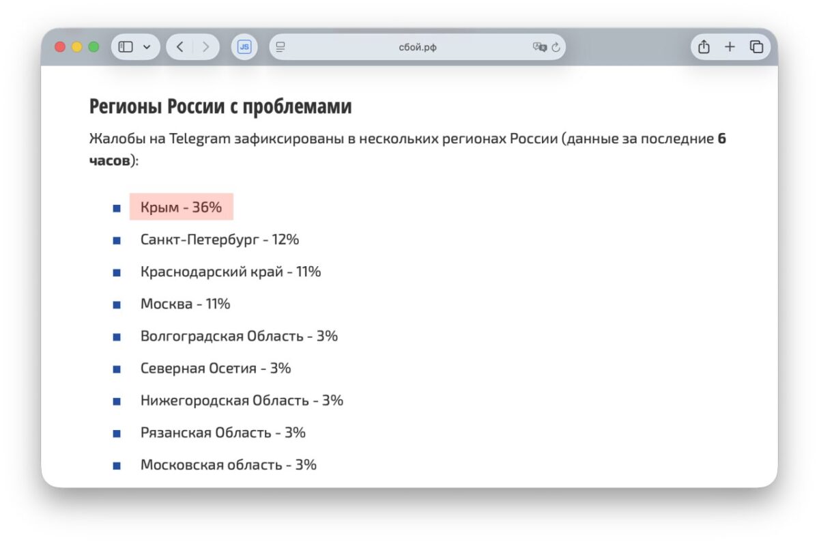Open Reader view from the address bar
Viewport: 819px width, 542px height.
279,47
